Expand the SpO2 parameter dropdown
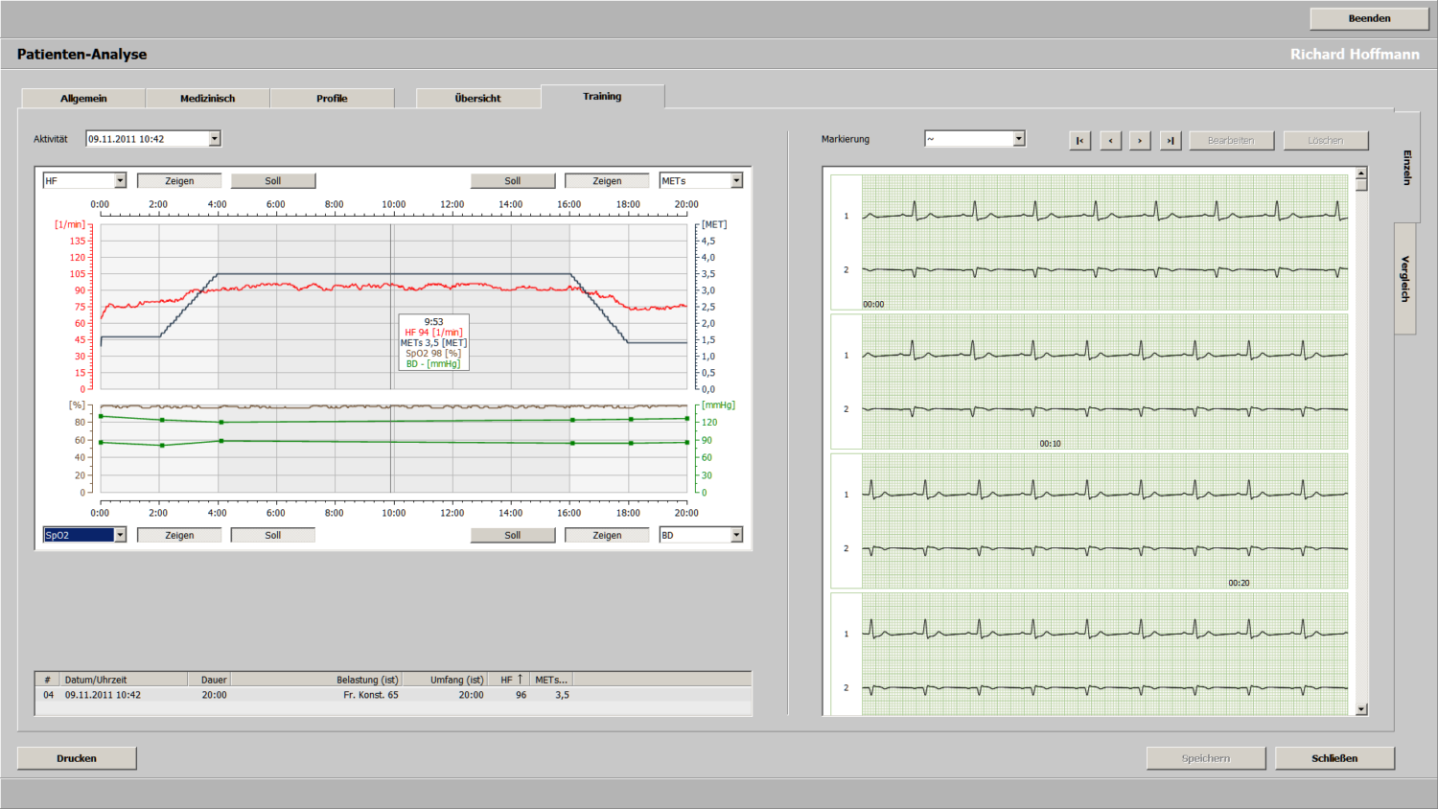Screen dimensions: 1438x809 point(120,535)
